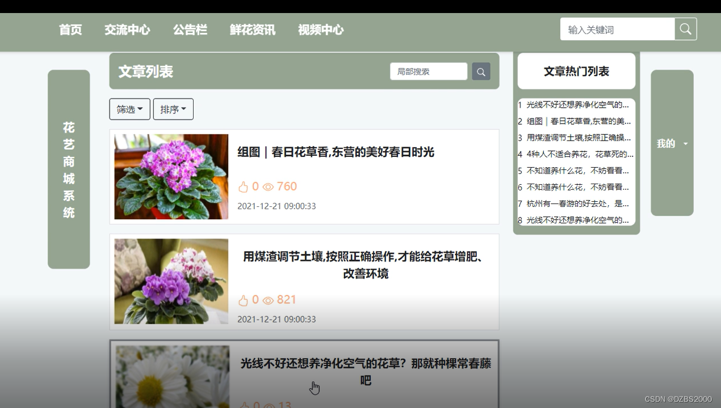This screenshot has height=408, width=721.
Task: Click the second article's violet thumbnail
Action: (x=171, y=281)
